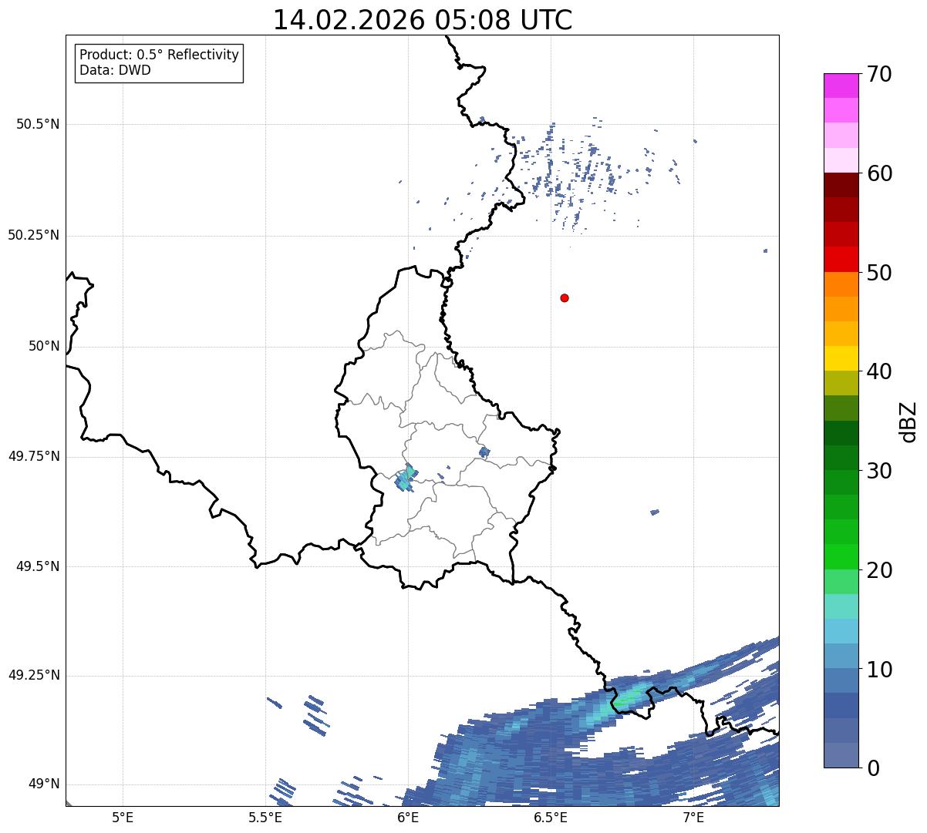Image resolution: width=927 pixels, height=833 pixels.
Task: Click the small blue echo in eastern Luxembourg
Action: [484, 452]
